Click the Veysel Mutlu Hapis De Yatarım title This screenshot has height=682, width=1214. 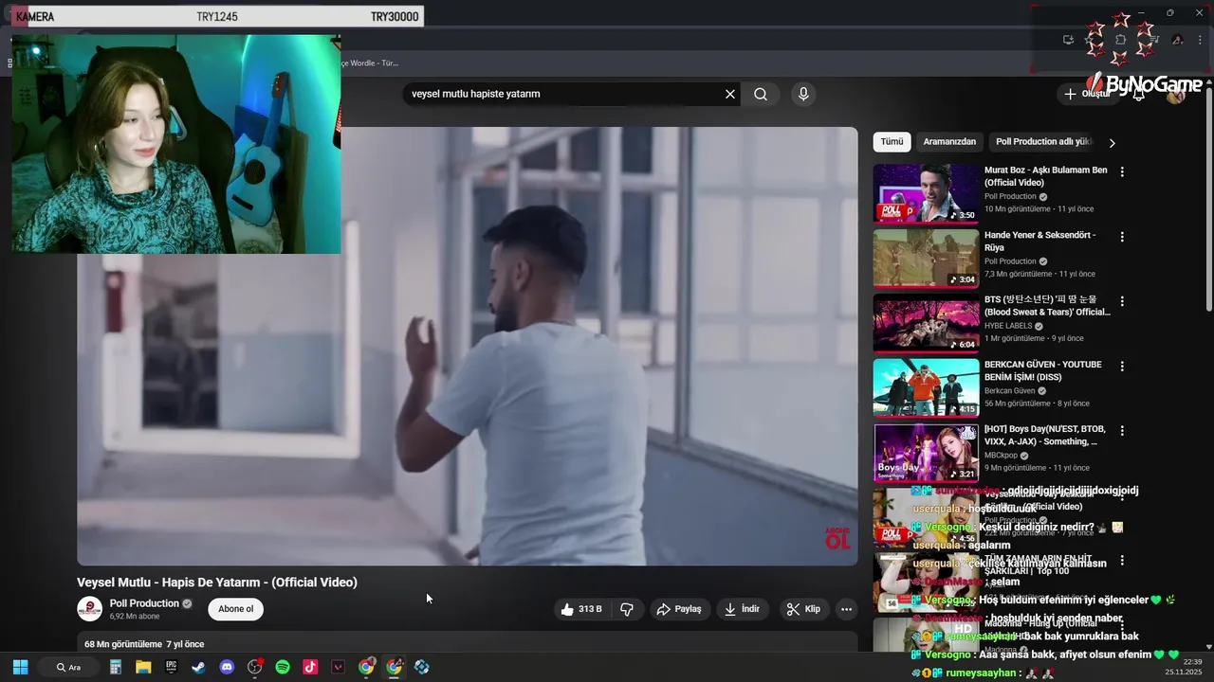217,583
